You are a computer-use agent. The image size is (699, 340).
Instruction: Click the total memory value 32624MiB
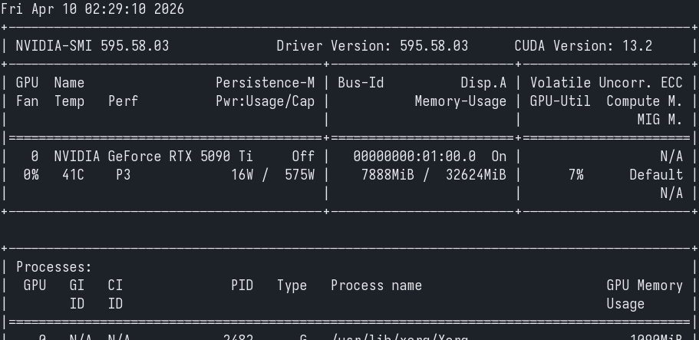coord(476,175)
